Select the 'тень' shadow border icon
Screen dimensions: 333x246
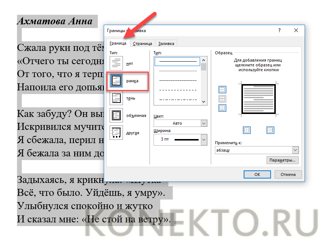coord(116,98)
